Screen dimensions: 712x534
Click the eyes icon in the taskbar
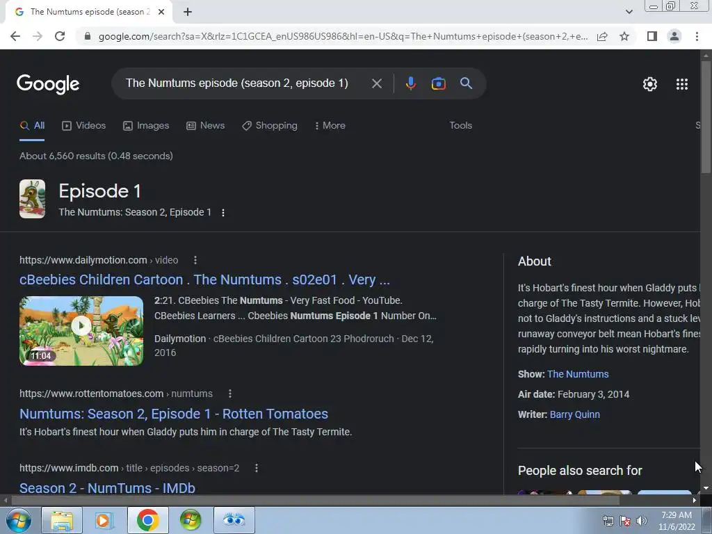point(234,520)
